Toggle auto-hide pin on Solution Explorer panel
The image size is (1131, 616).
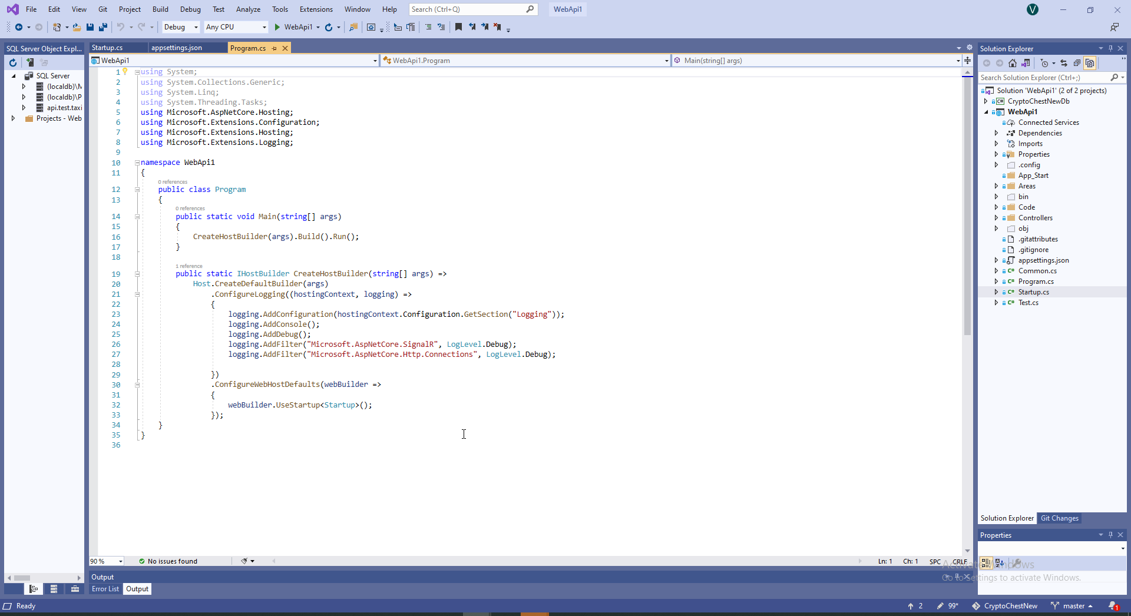pyautogui.click(x=1110, y=48)
